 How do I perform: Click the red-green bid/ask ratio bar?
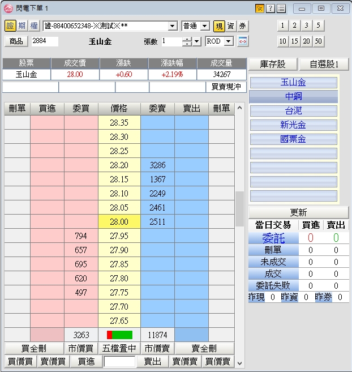[119, 335]
